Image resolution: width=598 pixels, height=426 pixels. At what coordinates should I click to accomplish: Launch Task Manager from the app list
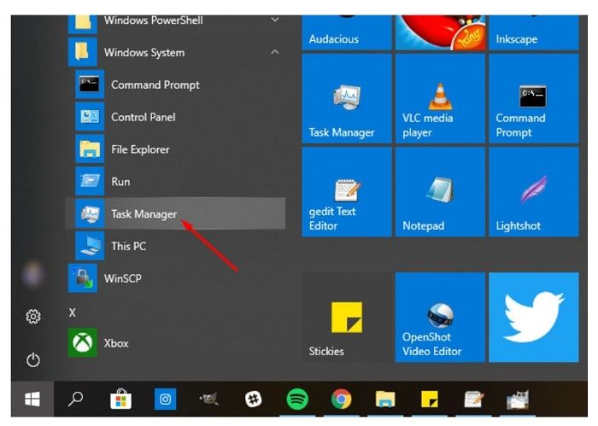pyautogui.click(x=175, y=213)
